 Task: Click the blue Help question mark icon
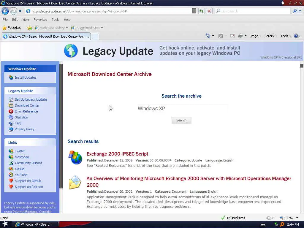296,36
